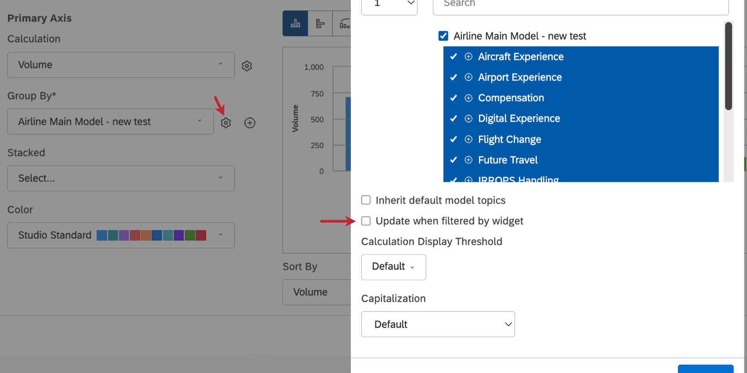Select Airport Experience topic in list

(520, 77)
